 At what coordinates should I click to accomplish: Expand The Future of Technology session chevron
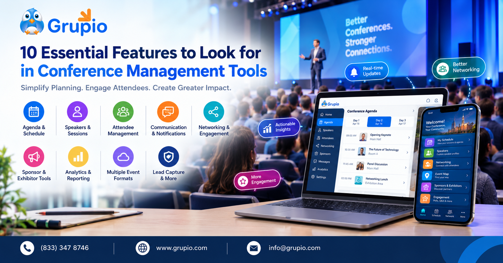407,152
